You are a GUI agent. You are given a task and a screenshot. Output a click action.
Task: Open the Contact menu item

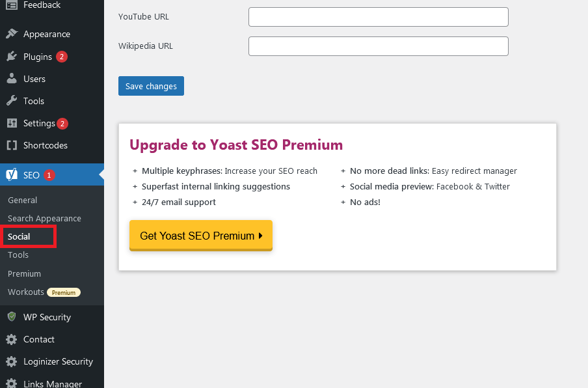click(38, 339)
